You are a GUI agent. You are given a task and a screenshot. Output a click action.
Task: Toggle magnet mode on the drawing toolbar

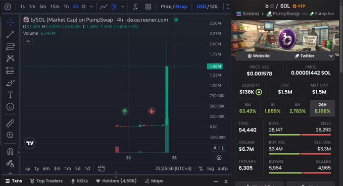(10, 151)
